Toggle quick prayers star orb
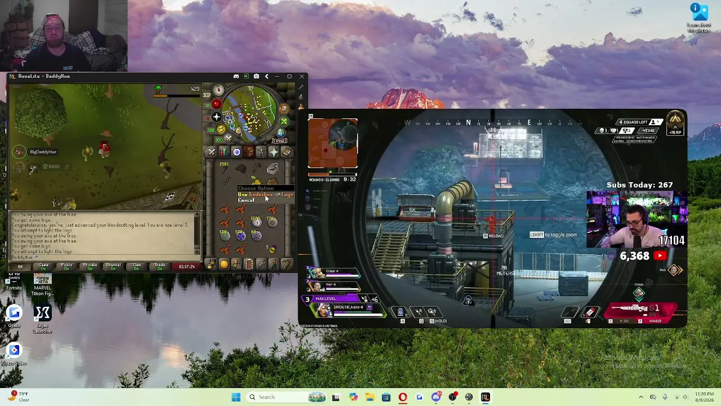The image size is (721, 406). click(x=216, y=117)
